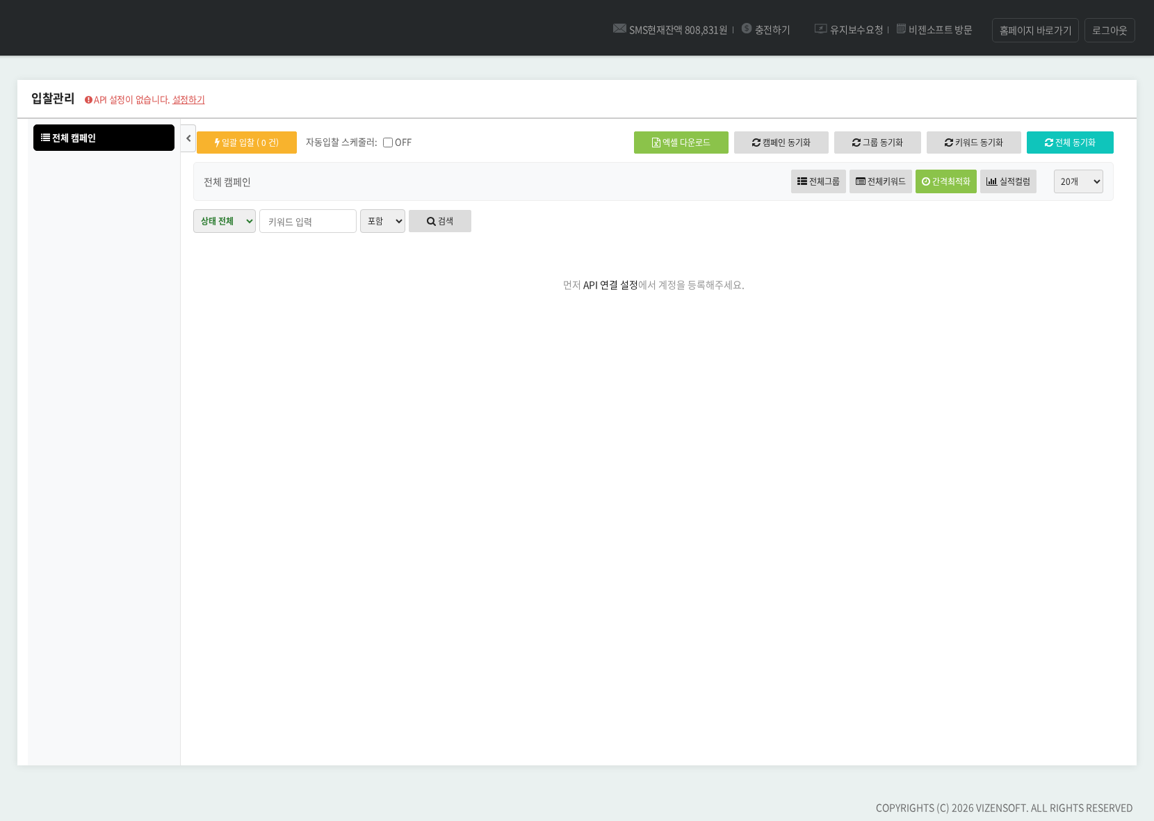Screen dimensions: 1154x821
Task: Focus the 키워드 입력 search field
Action: pyautogui.click(x=307, y=221)
